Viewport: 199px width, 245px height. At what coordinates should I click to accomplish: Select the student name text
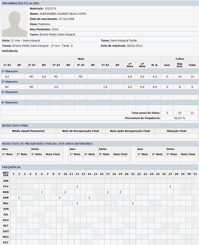pyautogui.click(x=63, y=14)
